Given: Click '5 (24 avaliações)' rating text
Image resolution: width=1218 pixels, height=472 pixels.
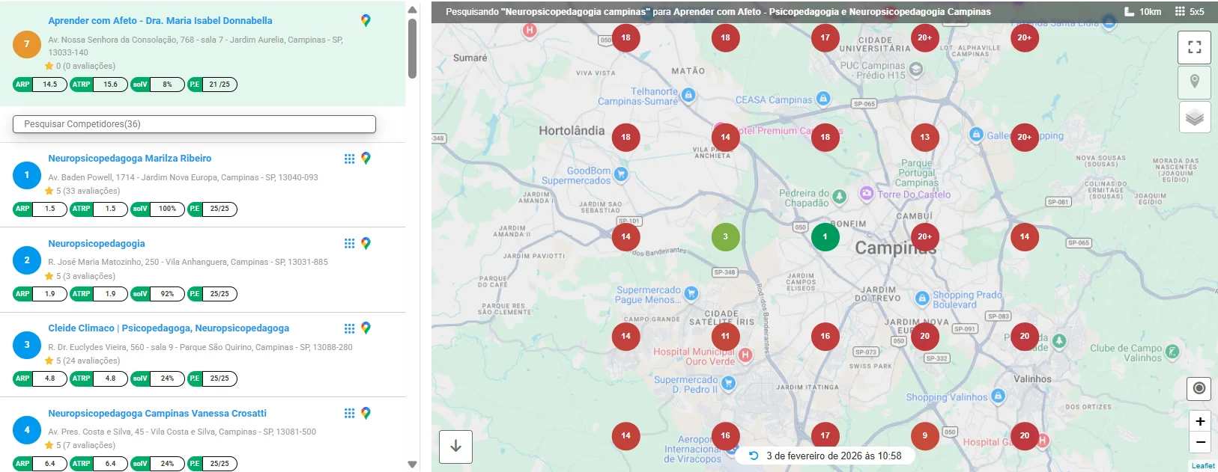Looking at the screenshot, I should 88,361.
